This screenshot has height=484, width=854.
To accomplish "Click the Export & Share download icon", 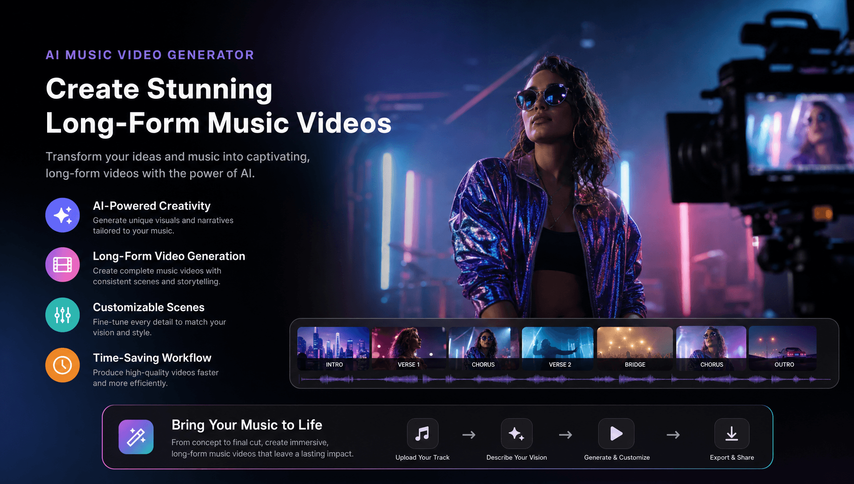I will click(x=732, y=434).
